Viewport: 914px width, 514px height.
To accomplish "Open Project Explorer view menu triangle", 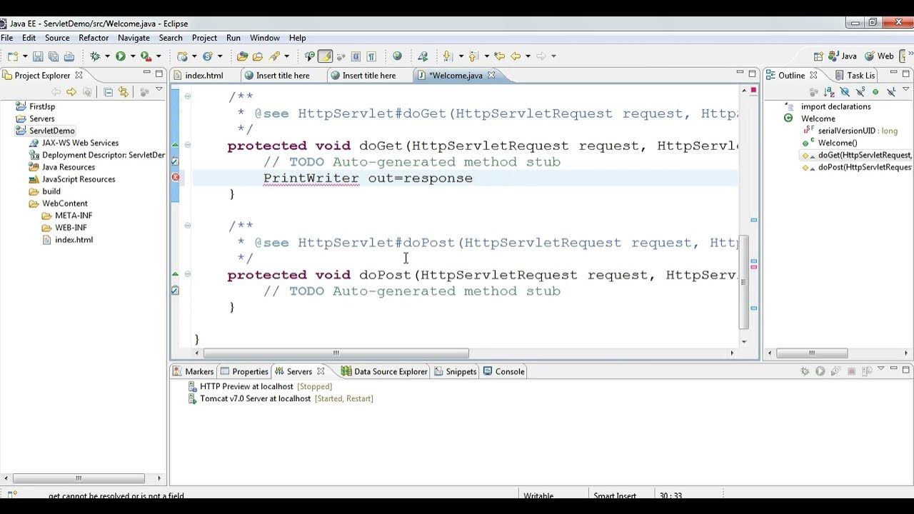I will pos(159,90).
